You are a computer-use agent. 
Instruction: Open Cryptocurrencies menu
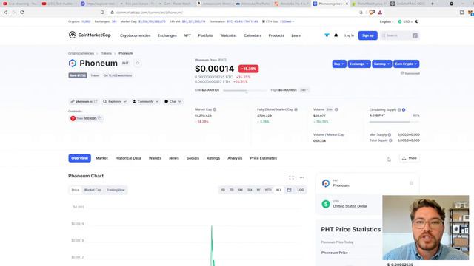coord(135,35)
